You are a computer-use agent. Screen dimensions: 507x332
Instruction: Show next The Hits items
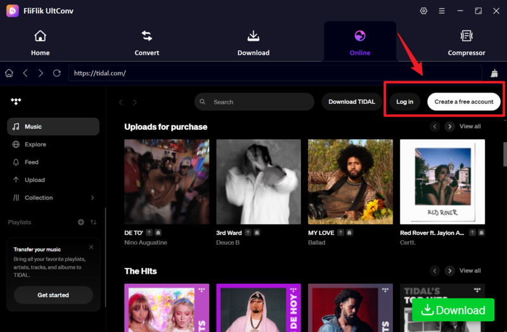(449, 271)
